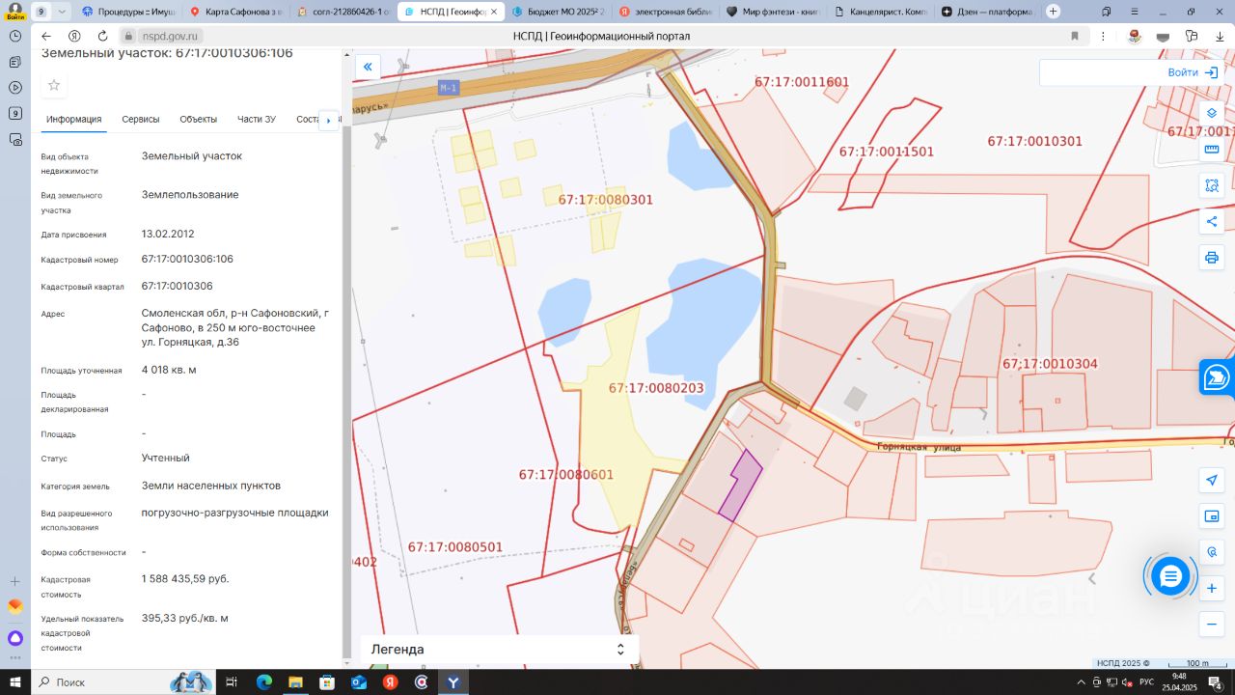This screenshot has width=1235, height=695.
Task: Bookmark this page in address bar
Action: pos(1075,36)
